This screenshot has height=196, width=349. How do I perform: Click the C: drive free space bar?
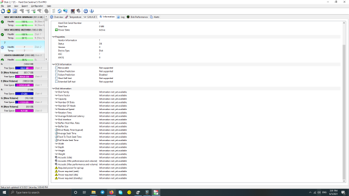click(x=25, y=68)
